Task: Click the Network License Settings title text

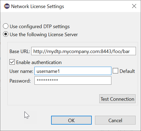Action: 37,6
